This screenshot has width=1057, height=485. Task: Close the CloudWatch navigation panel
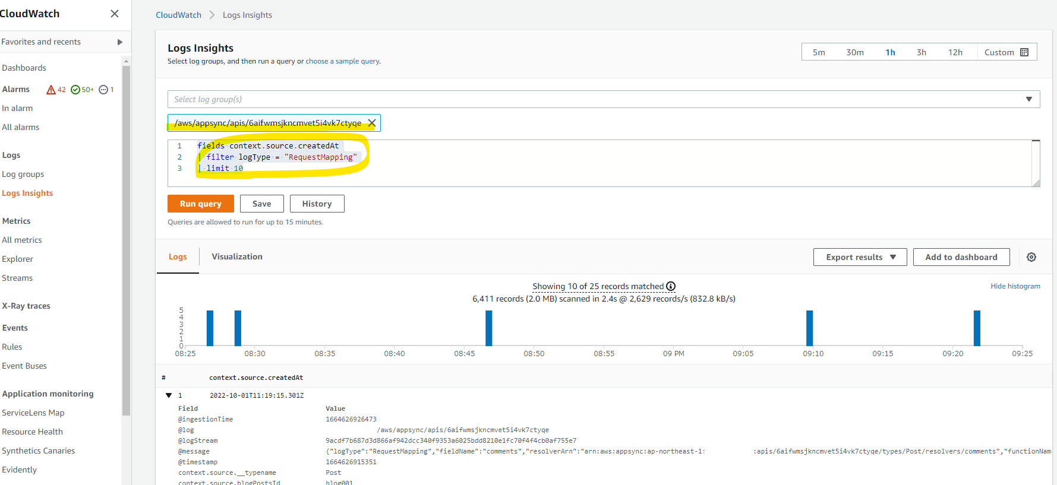(x=115, y=14)
